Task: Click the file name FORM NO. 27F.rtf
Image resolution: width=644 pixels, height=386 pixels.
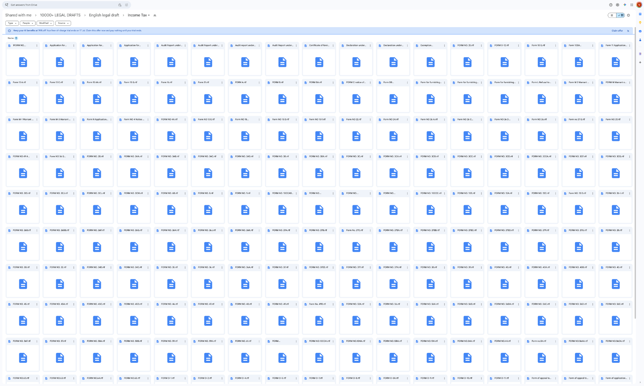Action: [x=540, y=230]
